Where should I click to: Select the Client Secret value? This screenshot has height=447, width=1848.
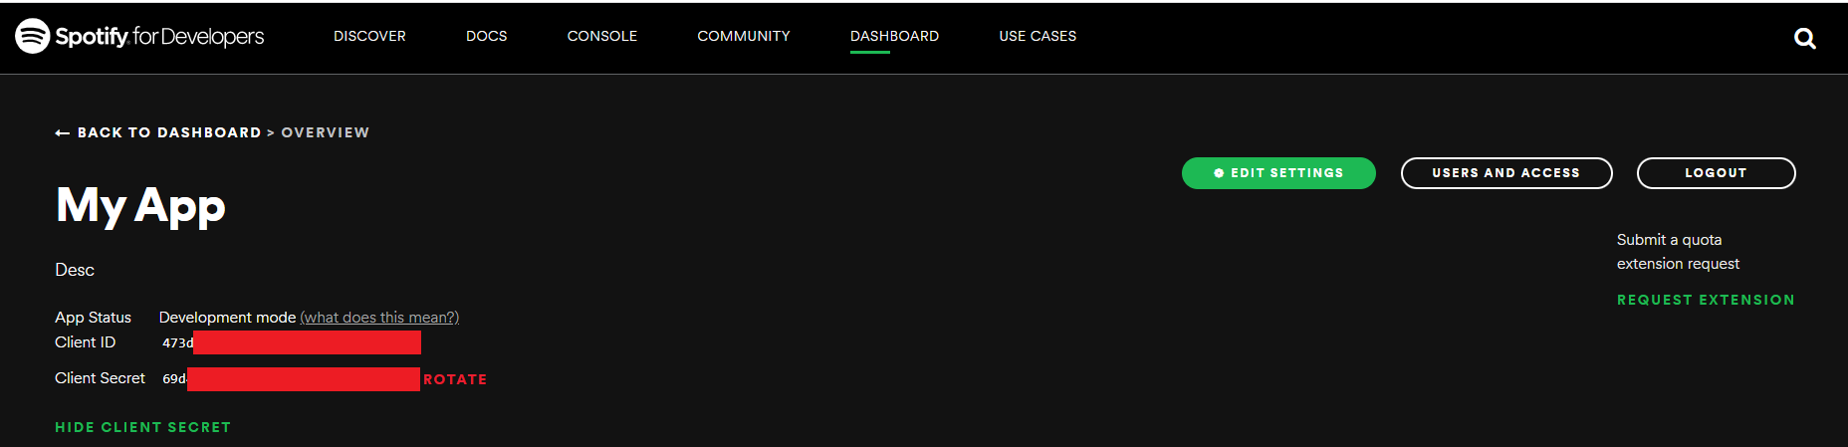[290, 379]
